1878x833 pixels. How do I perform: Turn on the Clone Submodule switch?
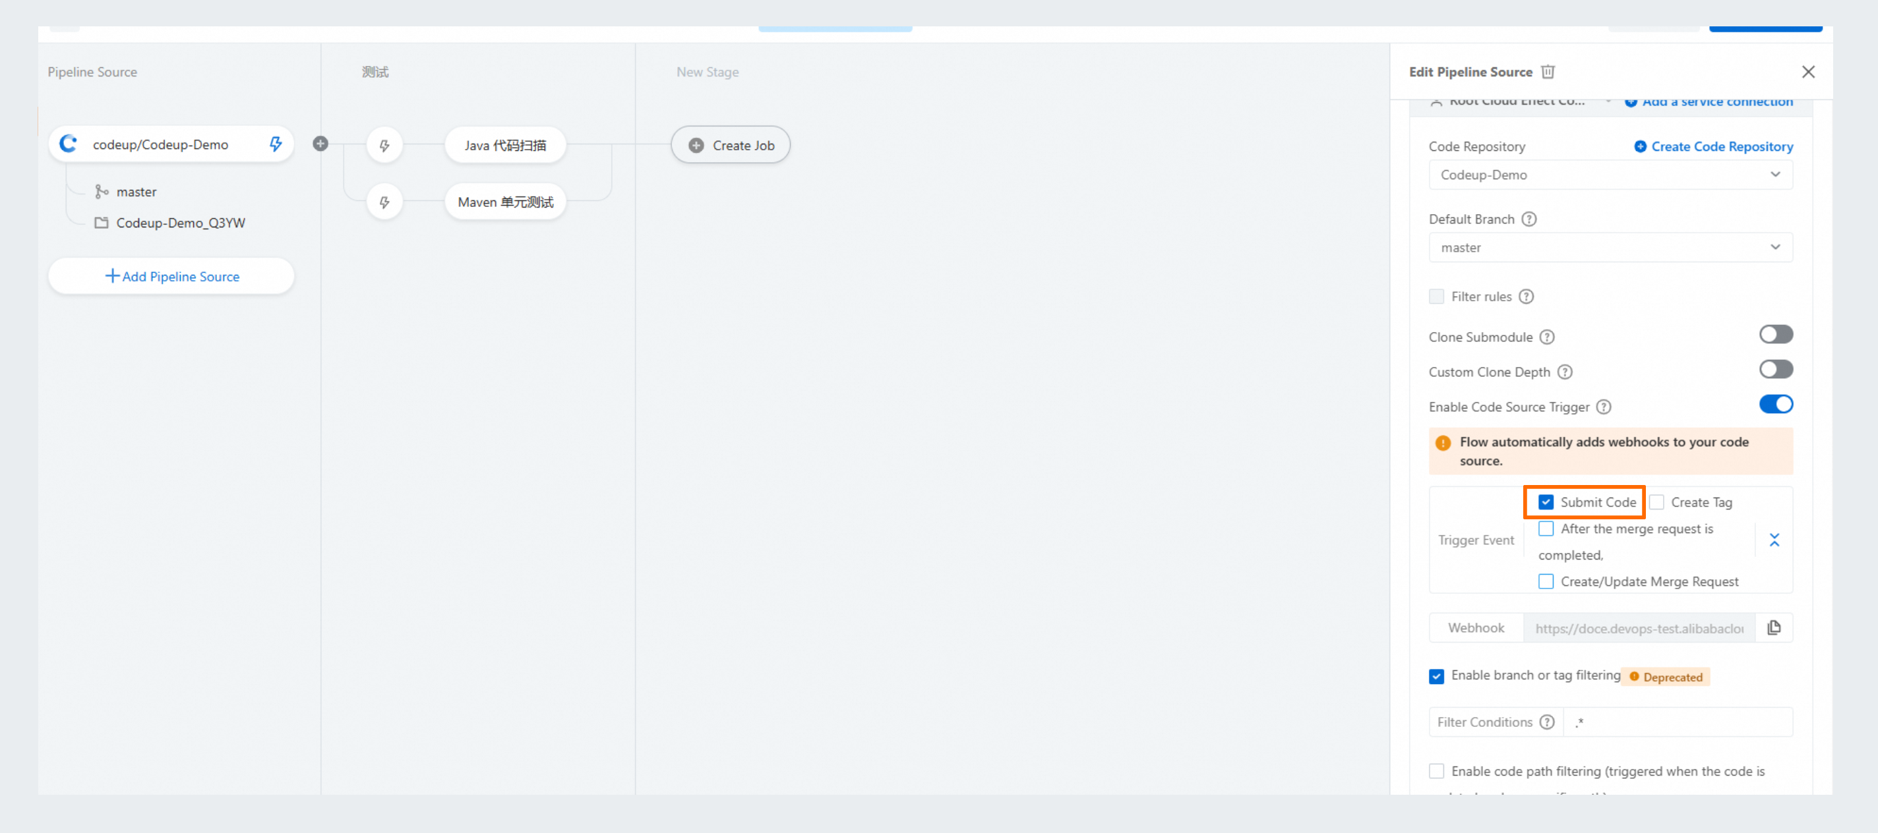[1775, 335]
